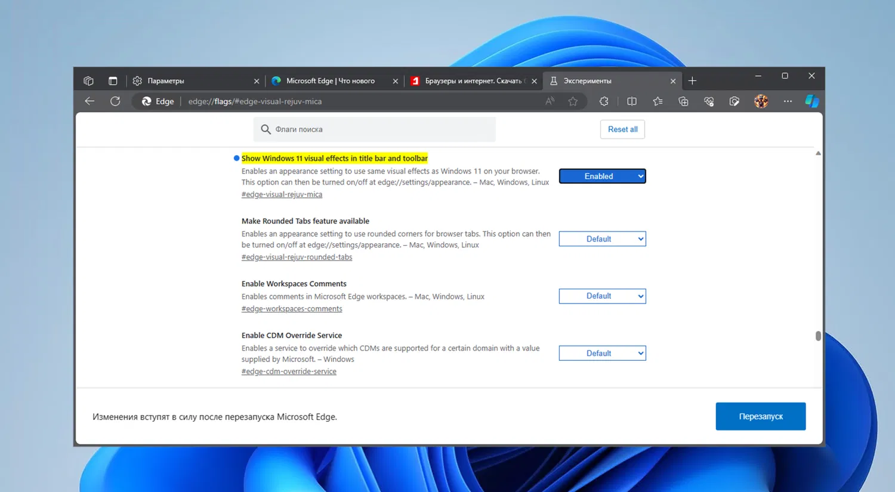The height and width of the screenshot is (492, 895).
Task: Open split screen from the toolbar
Action: 632,101
